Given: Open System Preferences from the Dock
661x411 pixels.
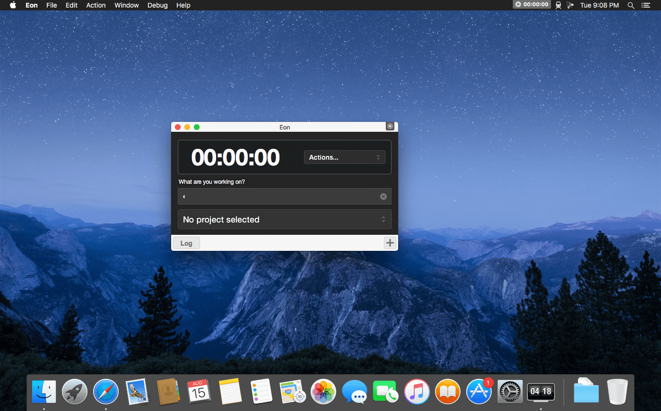Looking at the screenshot, I should coord(510,392).
